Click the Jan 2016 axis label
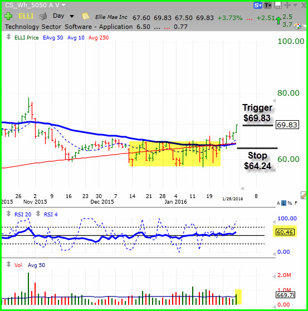 click(x=176, y=202)
